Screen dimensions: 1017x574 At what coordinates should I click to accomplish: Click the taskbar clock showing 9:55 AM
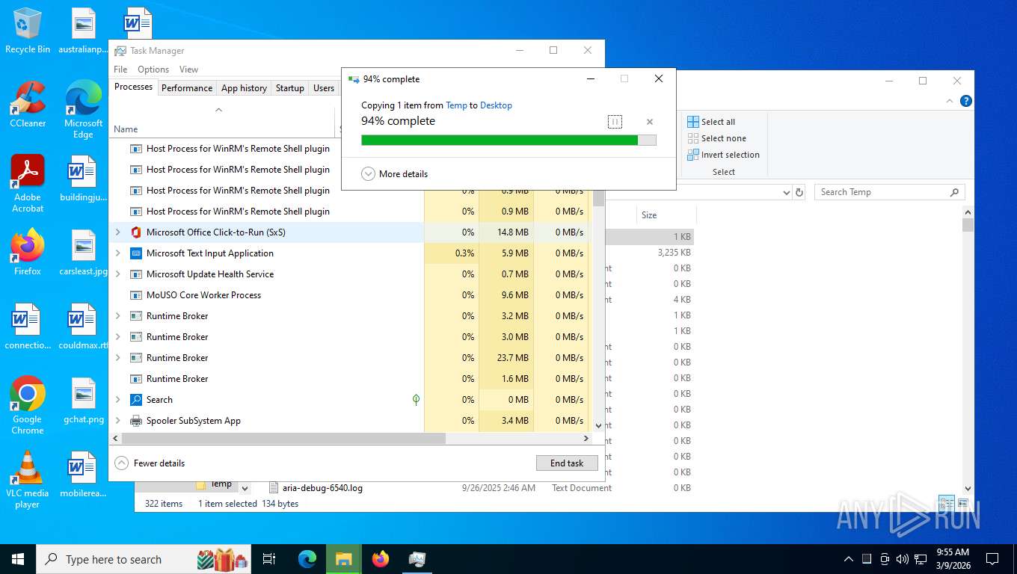953,559
